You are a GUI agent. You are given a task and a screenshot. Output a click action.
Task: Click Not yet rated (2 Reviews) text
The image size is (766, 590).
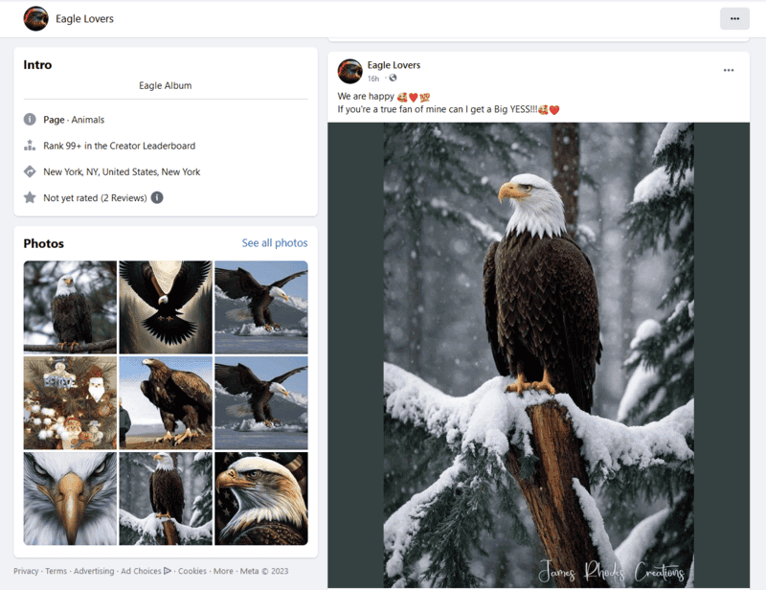tap(95, 198)
